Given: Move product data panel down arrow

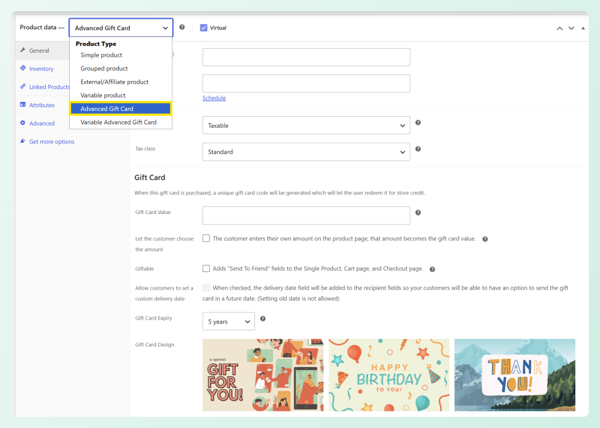Looking at the screenshot, I should (571, 28).
